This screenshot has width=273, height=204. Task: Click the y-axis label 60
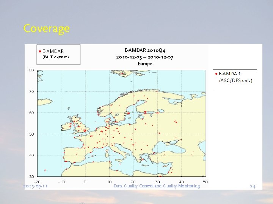click(31, 113)
